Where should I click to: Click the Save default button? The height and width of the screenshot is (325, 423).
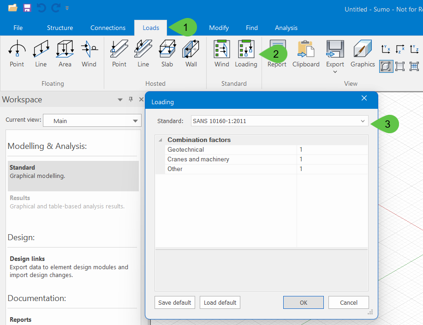point(175,302)
